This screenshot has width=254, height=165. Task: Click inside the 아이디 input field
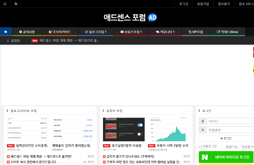pyautogui.click(x=230, y=121)
